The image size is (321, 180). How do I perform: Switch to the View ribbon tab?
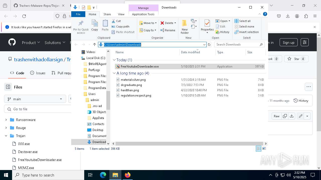[x=121, y=14]
